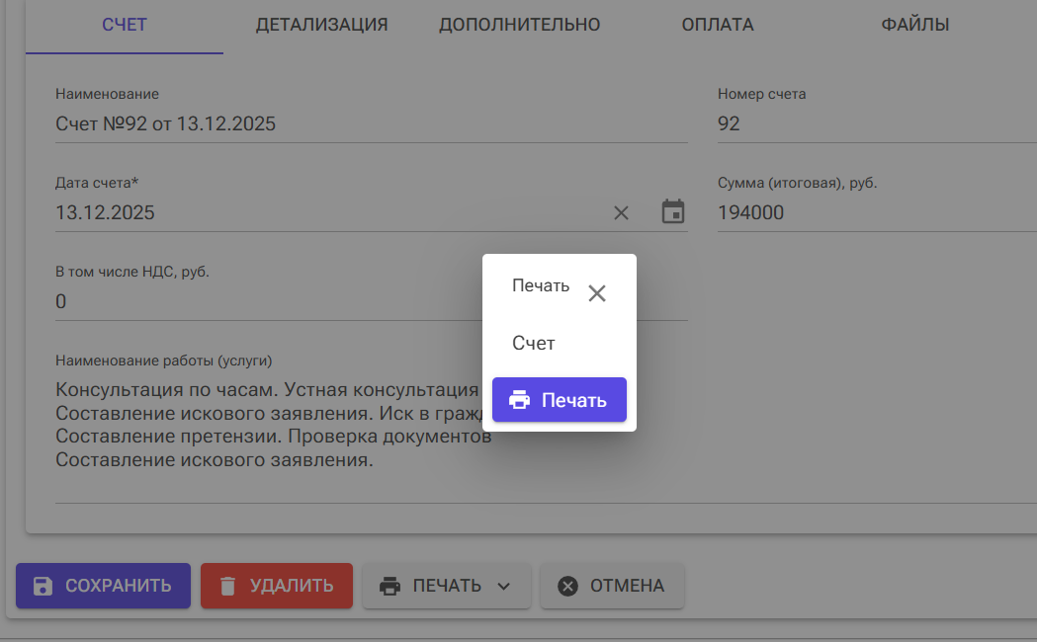The image size is (1037, 642).
Task: Select the Счет option in the print popup
Action: tap(534, 344)
